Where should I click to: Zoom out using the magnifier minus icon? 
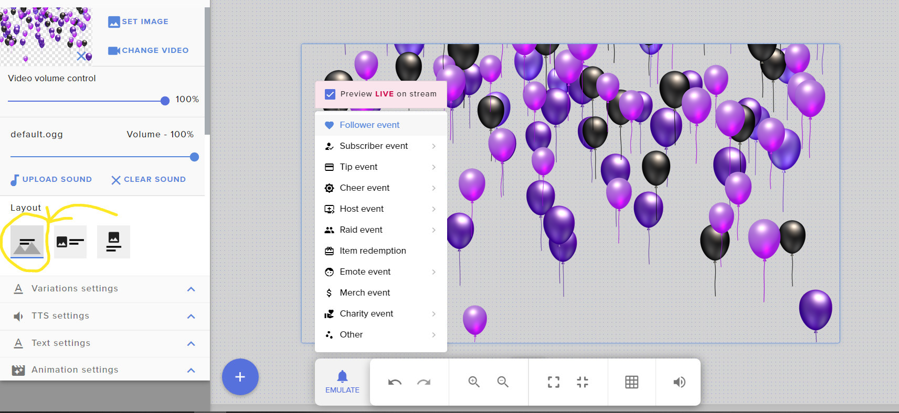(x=503, y=382)
